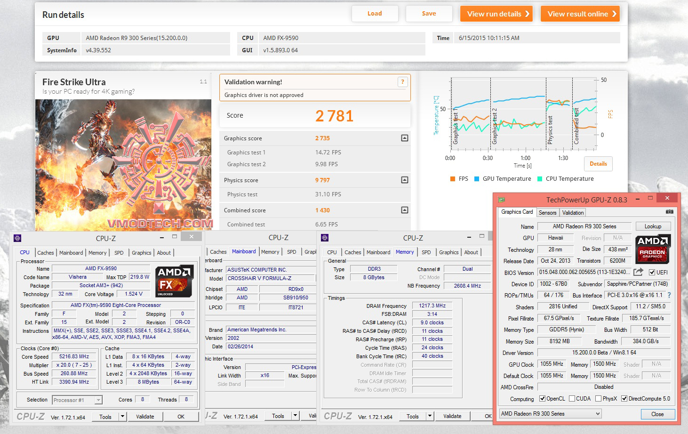
Task: Click the GPU-Z Name field with AMD Radeon R9 300 Series
Action: click(x=584, y=226)
